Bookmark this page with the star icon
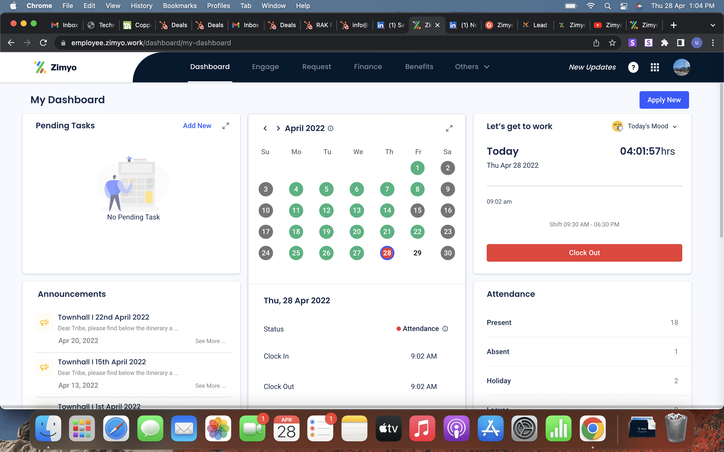724x452 pixels. [x=612, y=43]
